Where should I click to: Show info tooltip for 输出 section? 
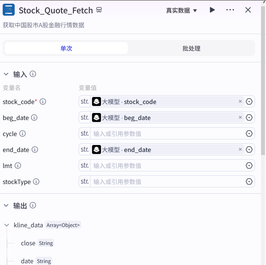point(33,205)
